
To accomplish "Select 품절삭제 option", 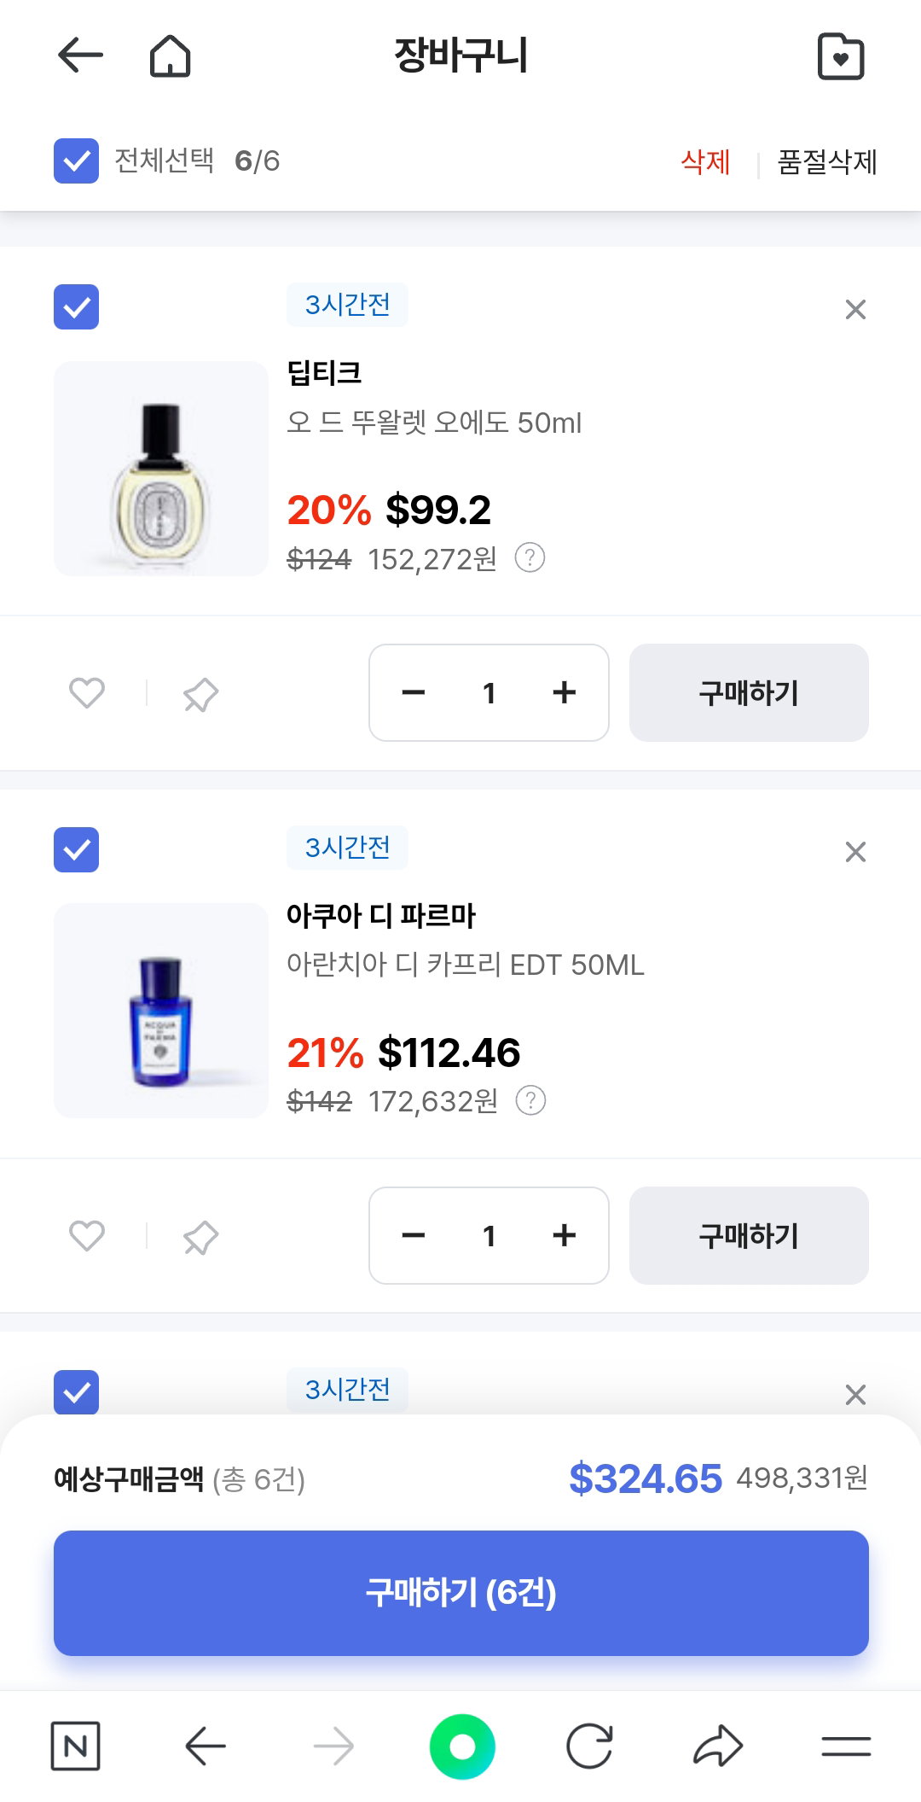I will coord(827,161).
